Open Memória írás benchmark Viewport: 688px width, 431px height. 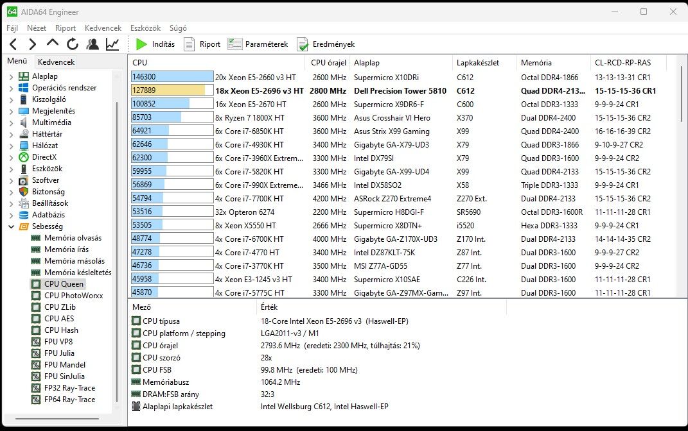tap(66, 249)
